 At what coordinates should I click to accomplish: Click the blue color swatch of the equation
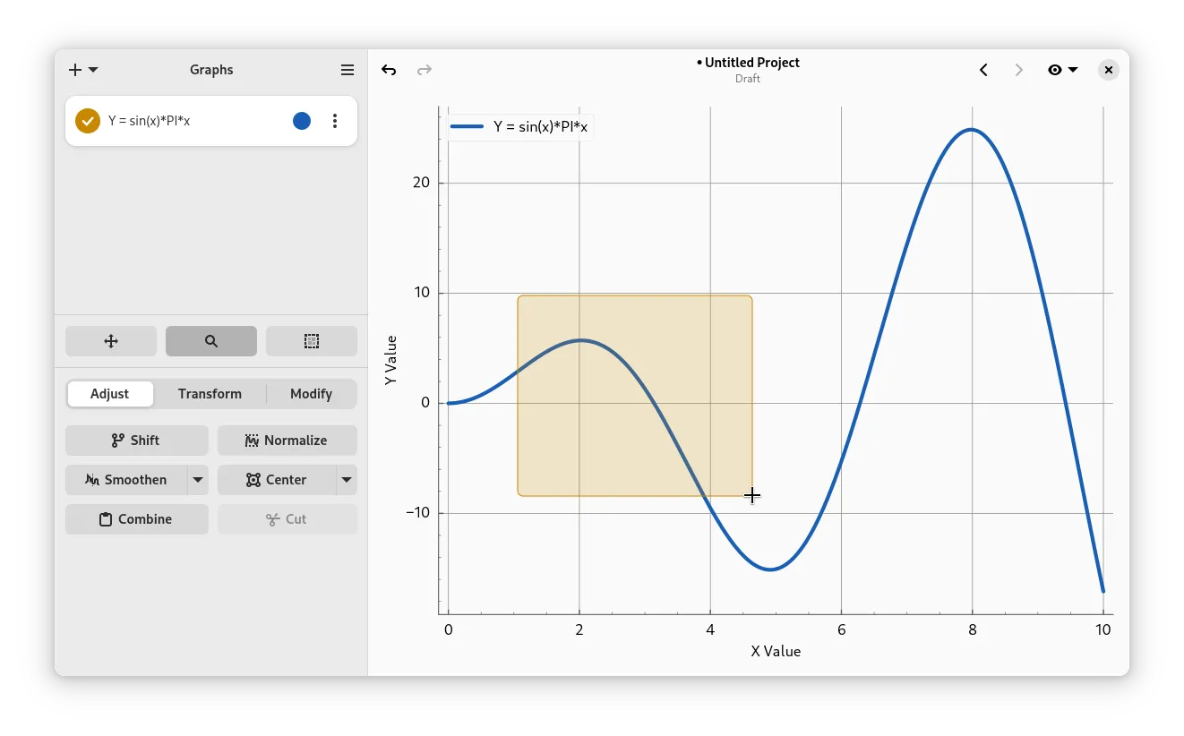302,121
